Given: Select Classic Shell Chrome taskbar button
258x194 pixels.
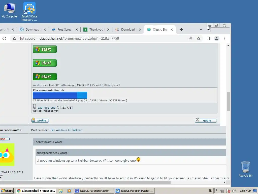Looking at the screenshot, I should click(36, 191).
